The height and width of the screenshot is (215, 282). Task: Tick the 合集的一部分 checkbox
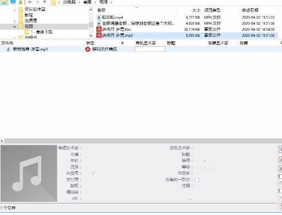click(197, 180)
